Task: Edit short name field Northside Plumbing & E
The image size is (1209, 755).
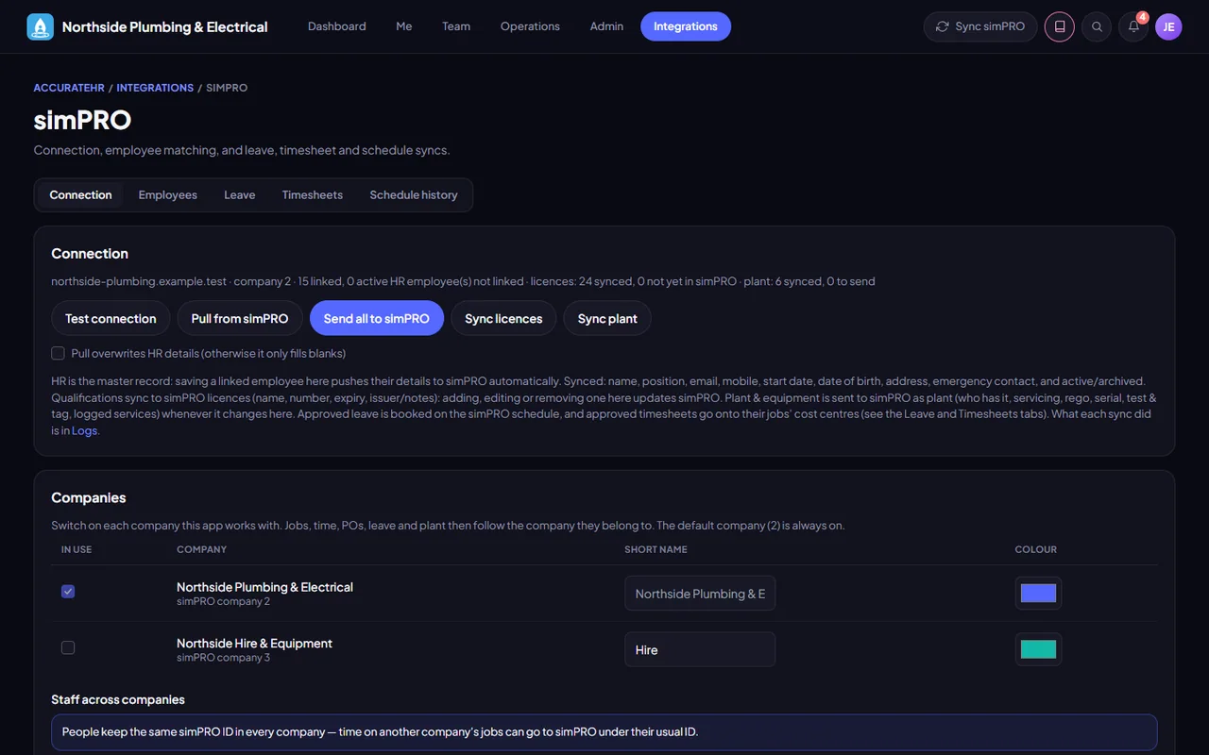Action: click(x=700, y=594)
